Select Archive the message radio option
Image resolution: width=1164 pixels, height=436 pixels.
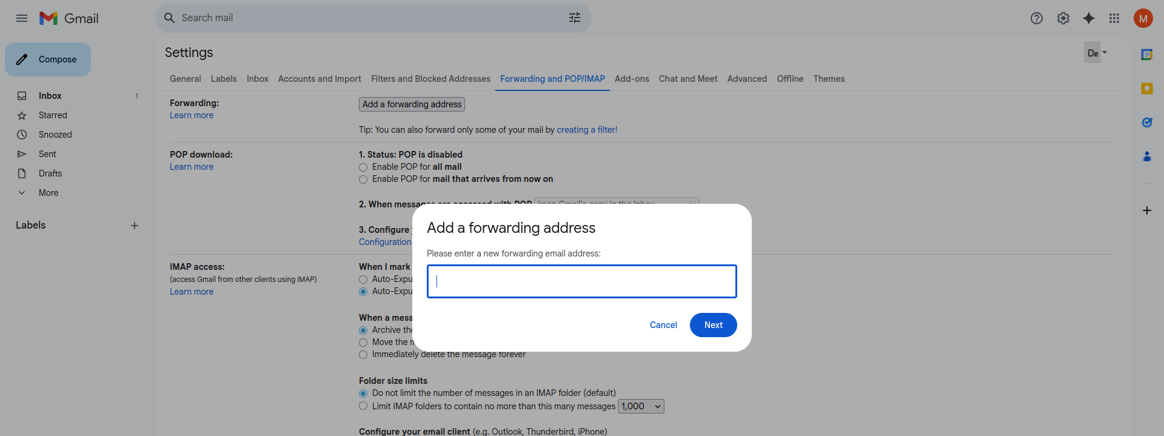[363, 330]
